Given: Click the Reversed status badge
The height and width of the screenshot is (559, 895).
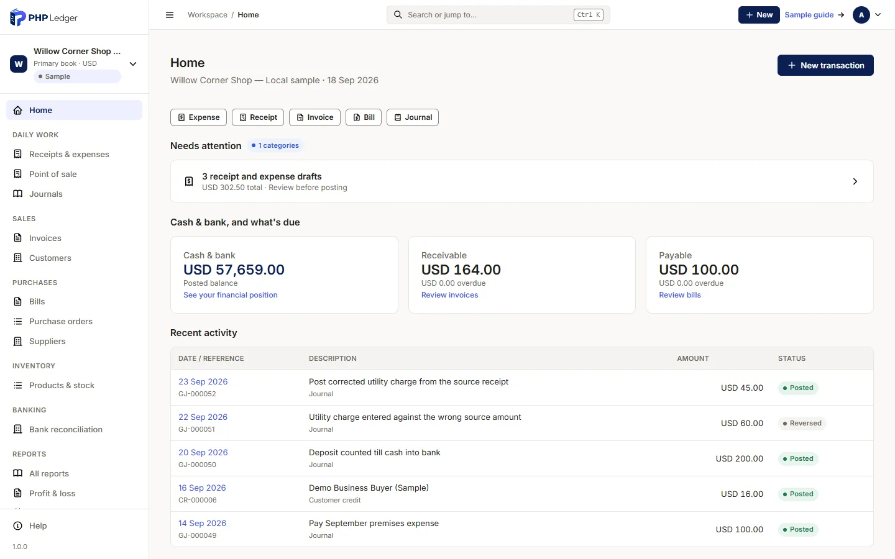Looking at the screenshot, I should pos(802,423).
